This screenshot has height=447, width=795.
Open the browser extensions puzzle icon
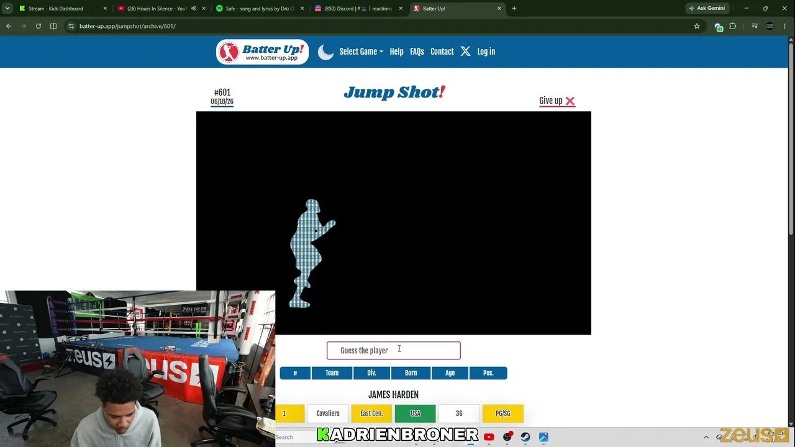click(x=733, y=26)
